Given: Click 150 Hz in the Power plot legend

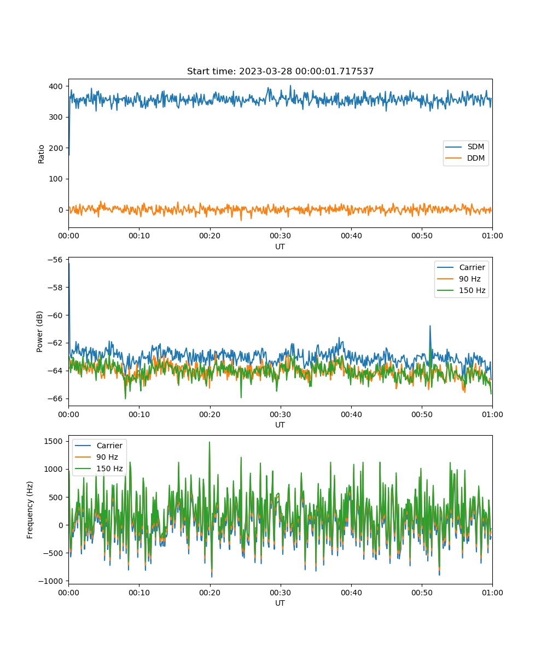Looking at the screenshot, I should 462,290.
